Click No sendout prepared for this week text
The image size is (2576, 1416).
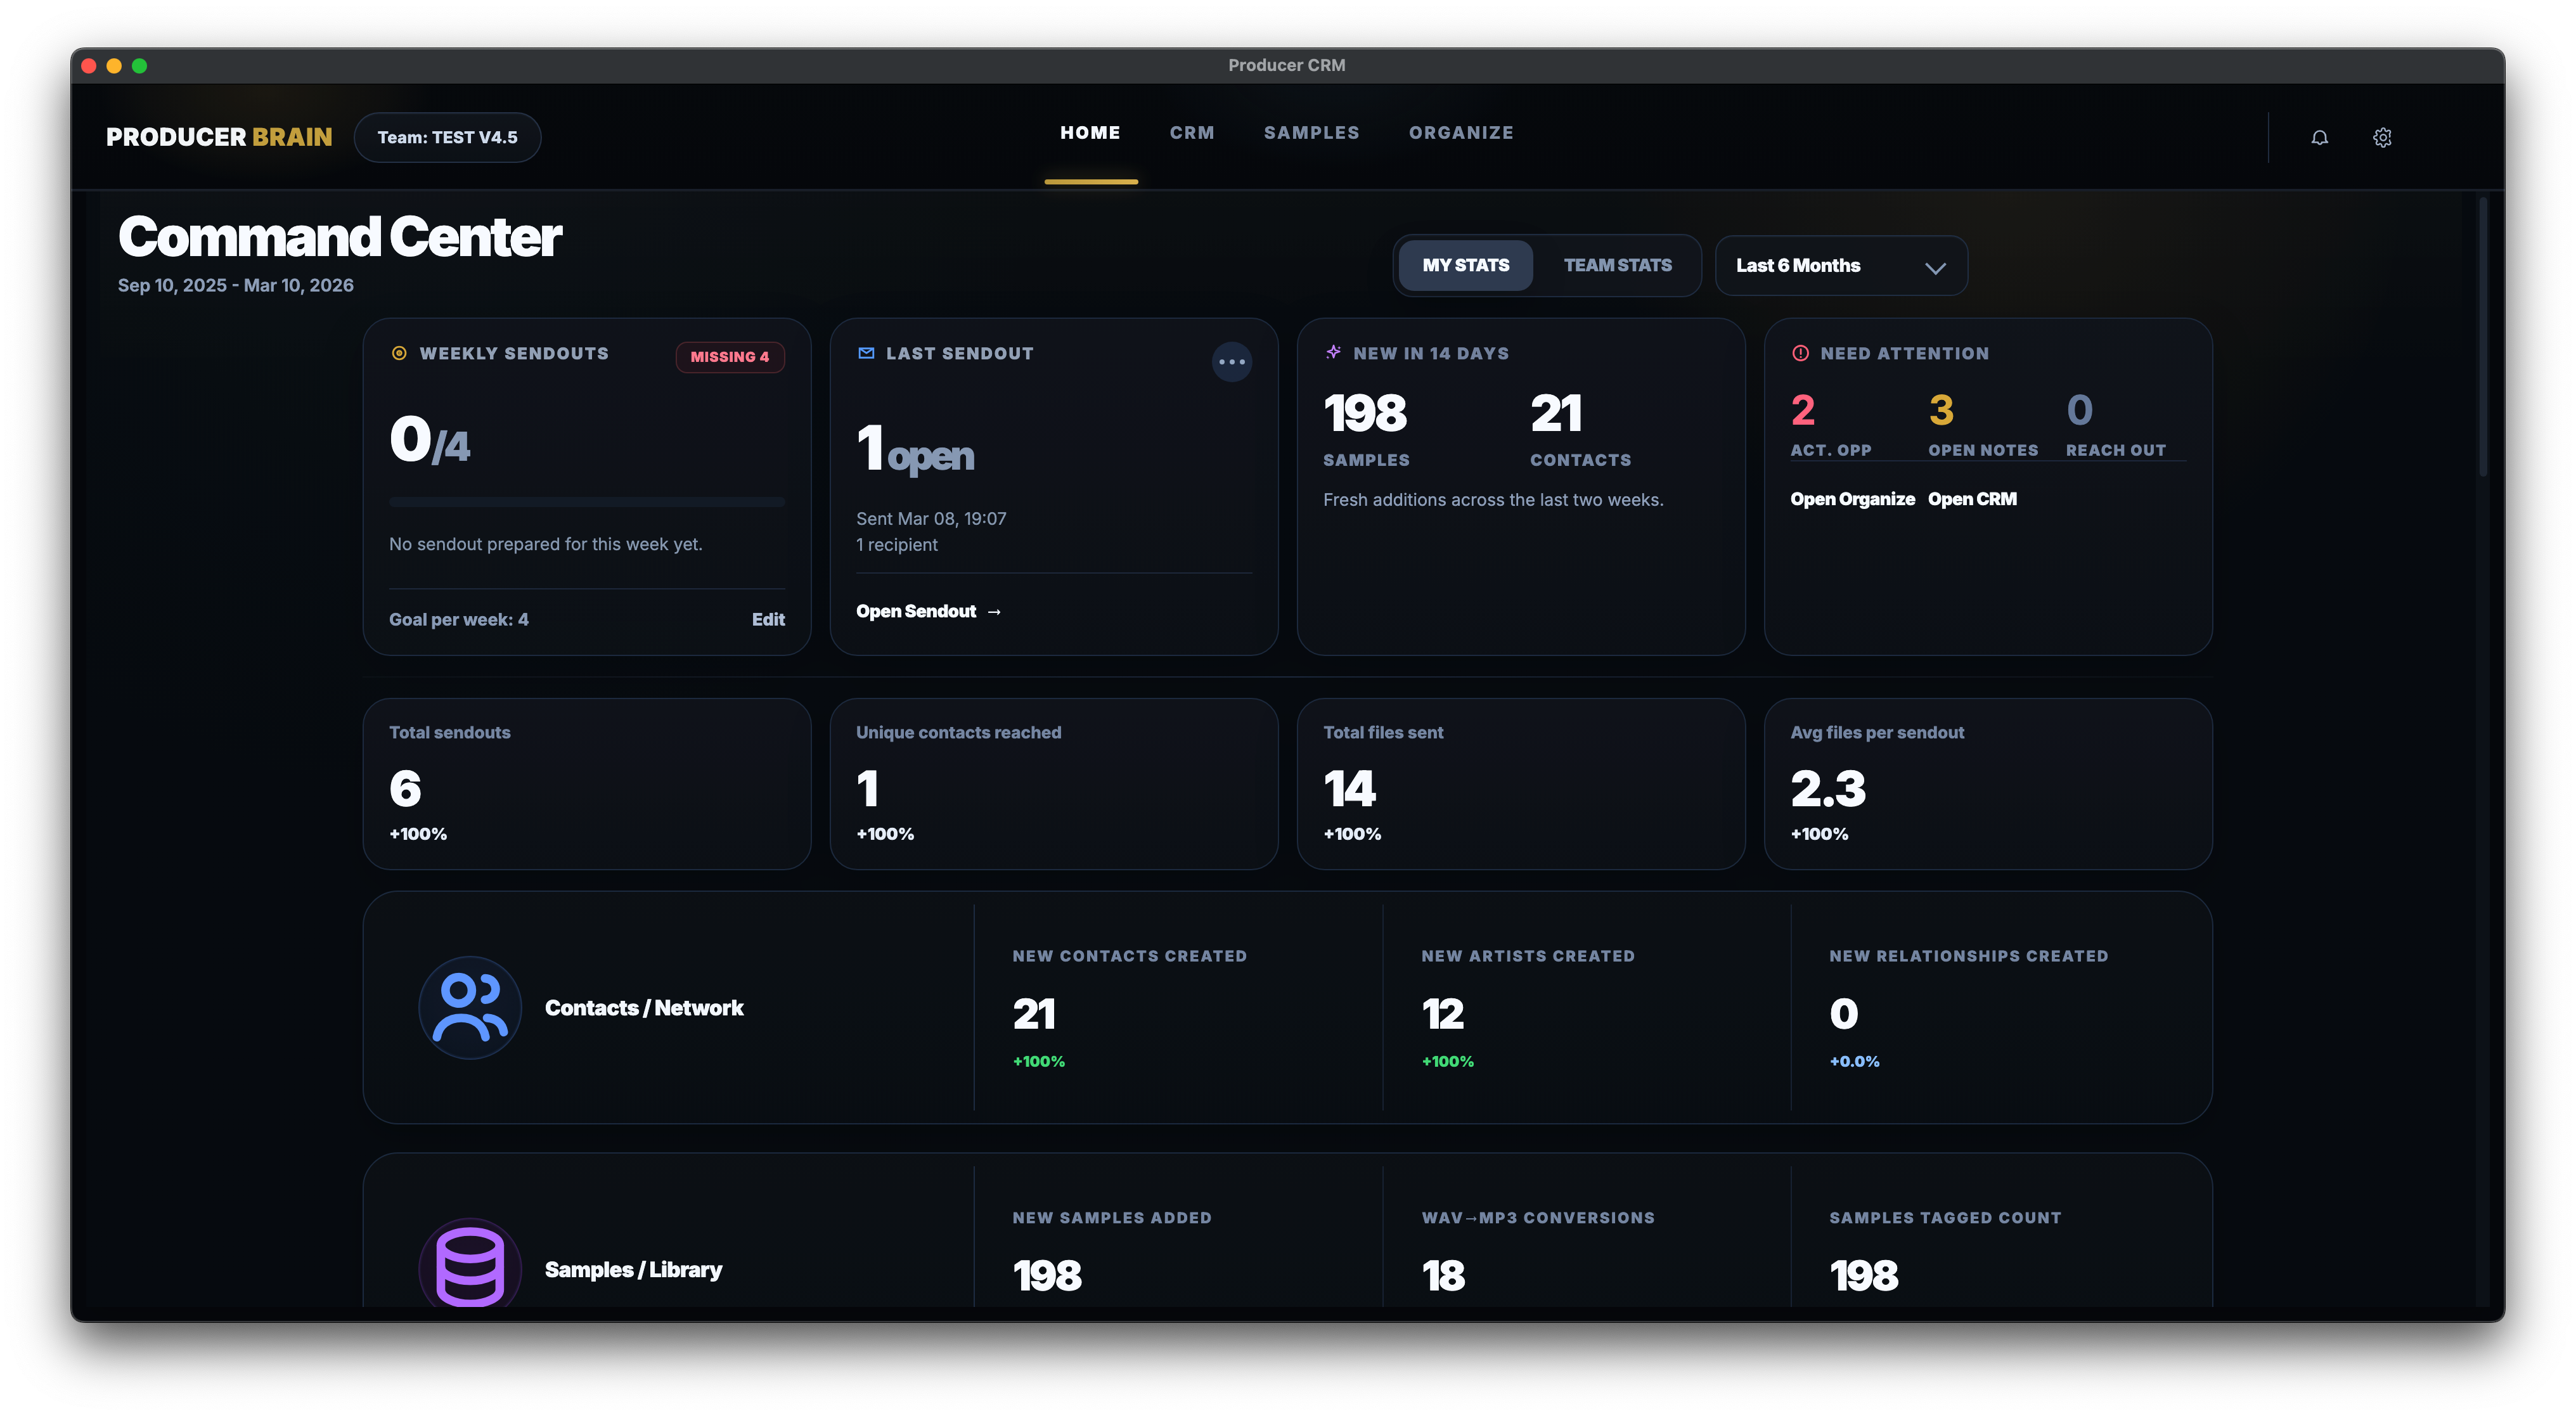click(x=546, y=544)
